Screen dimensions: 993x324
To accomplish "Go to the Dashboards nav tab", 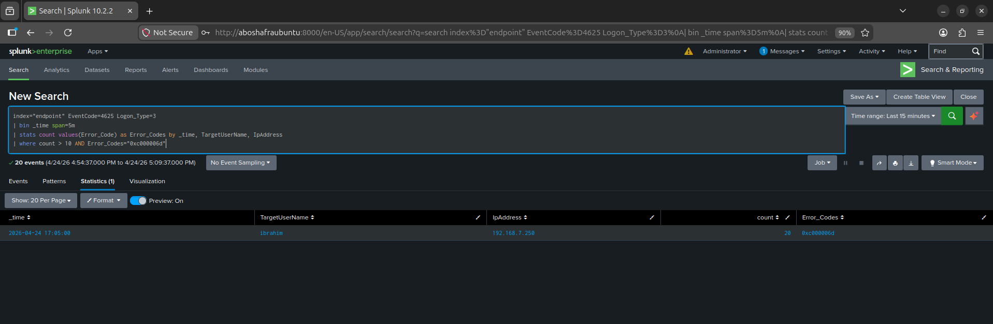I will [211, 70].
